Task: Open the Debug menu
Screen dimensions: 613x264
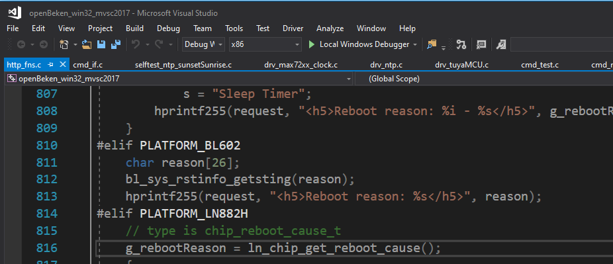Action: [x=169, y=28]
